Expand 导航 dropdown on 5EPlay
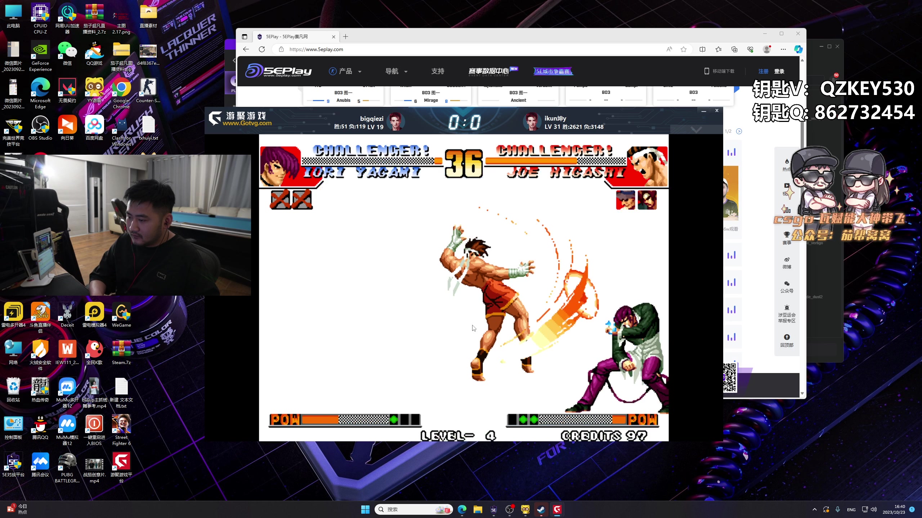922x518 pixels. (396, 71)
